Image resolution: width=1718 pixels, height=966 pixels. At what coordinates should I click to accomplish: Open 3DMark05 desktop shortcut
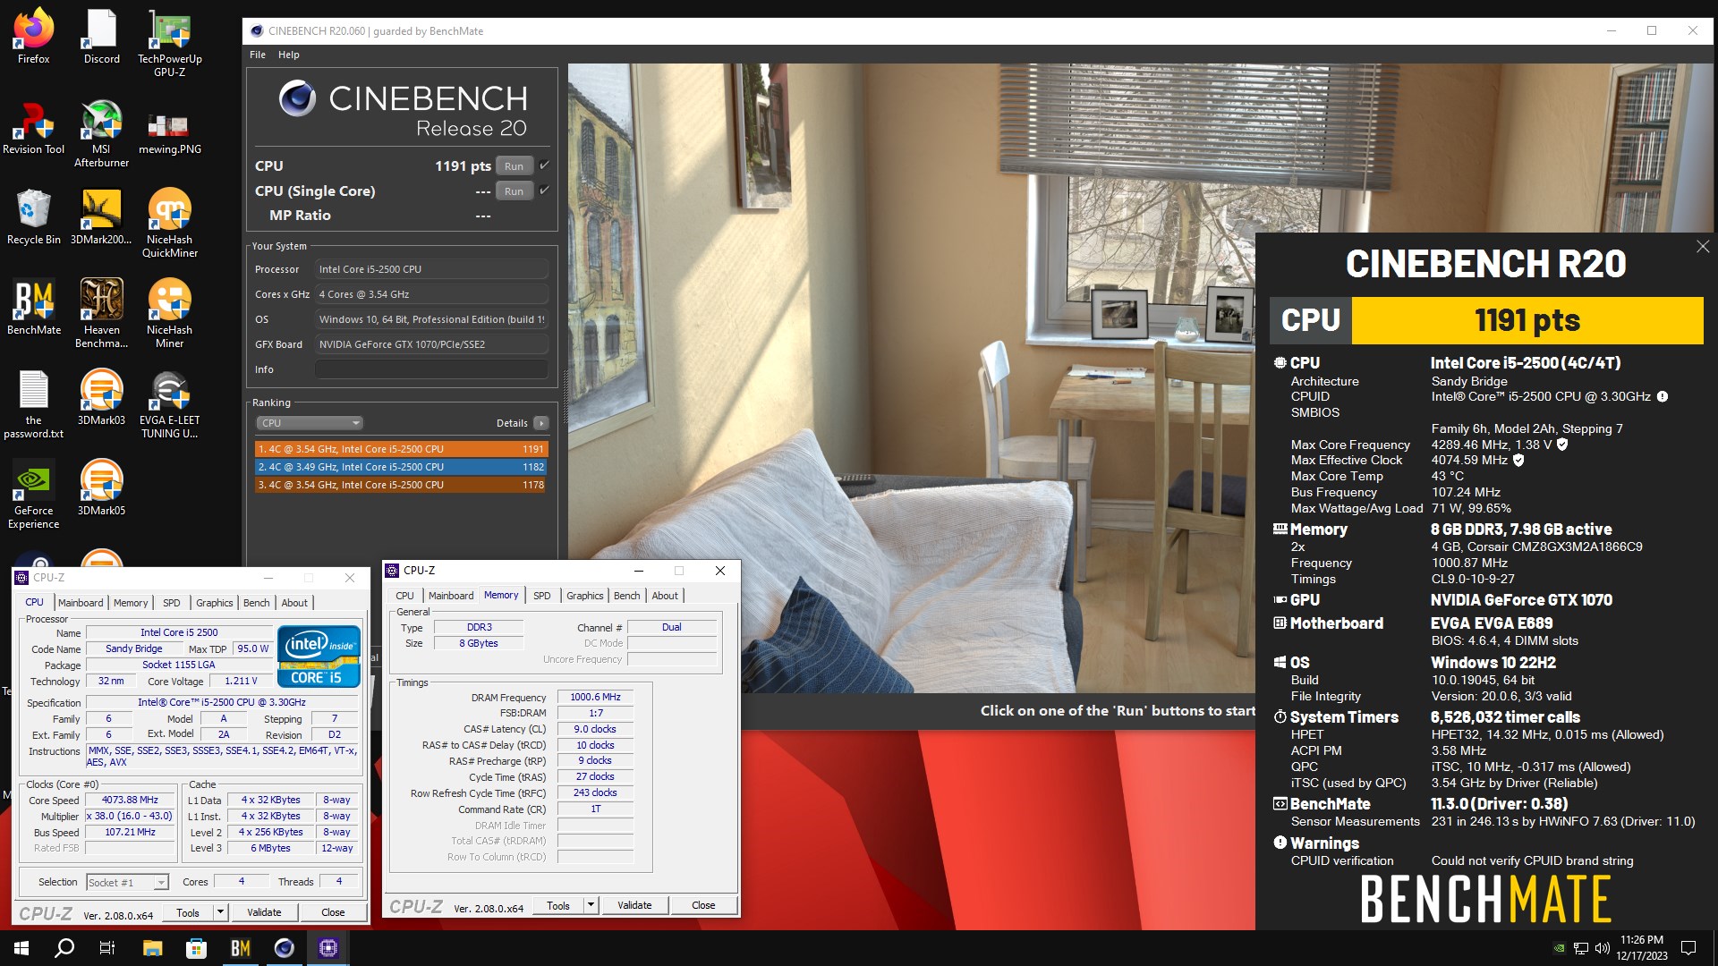[x=102, y=489]
